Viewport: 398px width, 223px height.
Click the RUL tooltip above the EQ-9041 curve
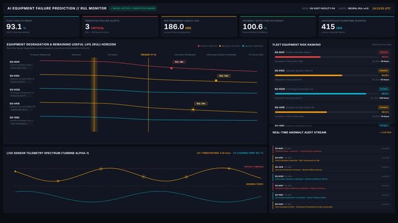[179, 62]
